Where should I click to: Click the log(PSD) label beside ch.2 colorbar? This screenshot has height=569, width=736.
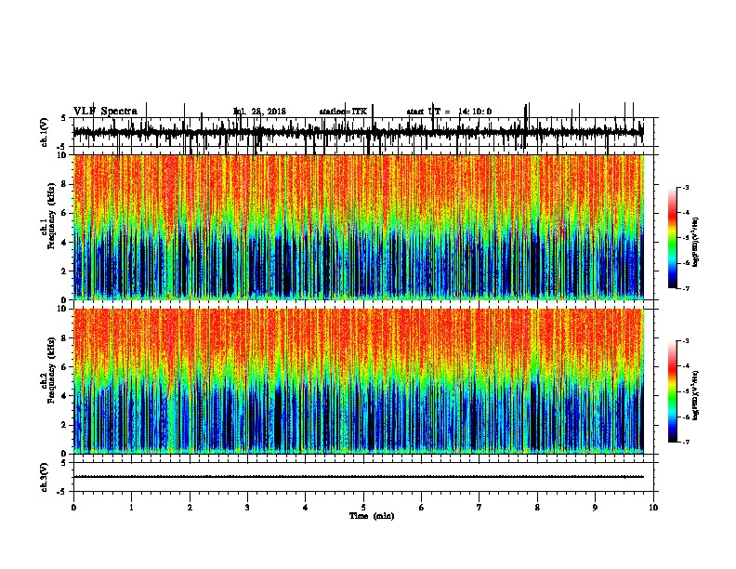(696, 395)
